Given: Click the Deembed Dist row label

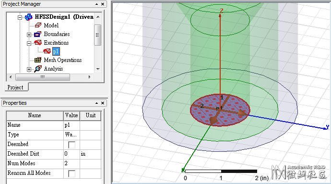Looking at the screenshot, I should pyautogui.click(x=23, y=154).
